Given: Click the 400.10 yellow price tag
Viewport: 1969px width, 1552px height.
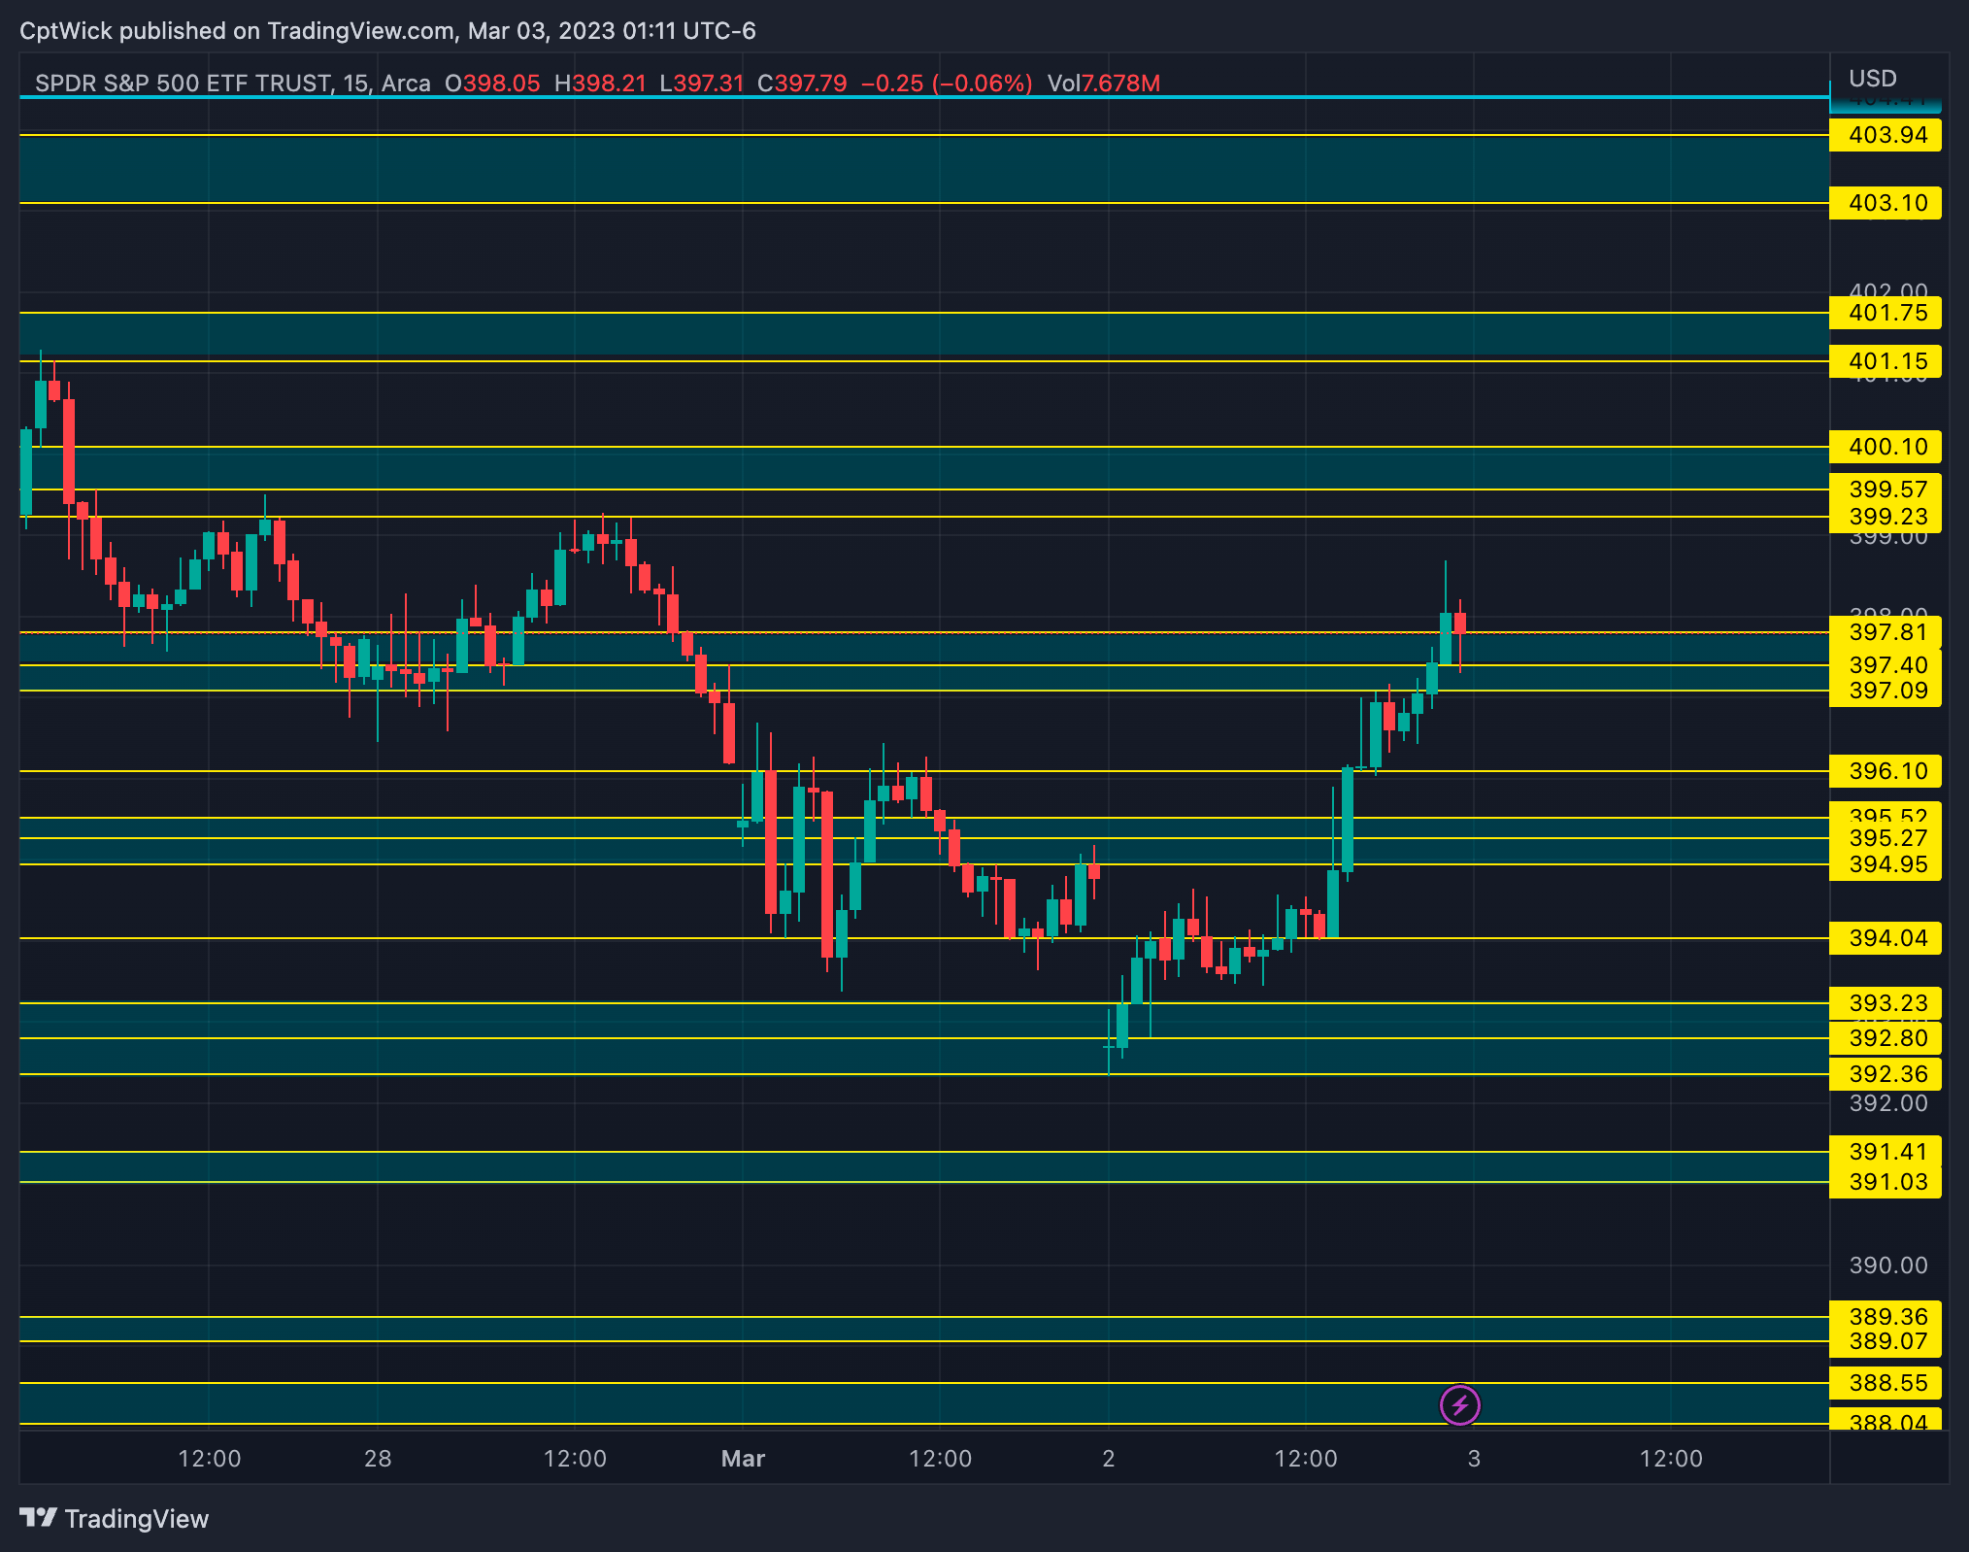Looking at the screenshot, I should pyautogui.click(x=1886, y=447).
